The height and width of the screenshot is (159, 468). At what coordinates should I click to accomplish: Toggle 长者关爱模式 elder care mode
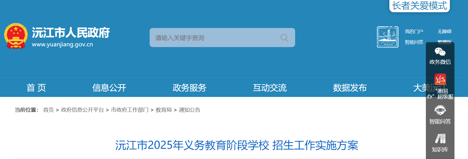419,6
